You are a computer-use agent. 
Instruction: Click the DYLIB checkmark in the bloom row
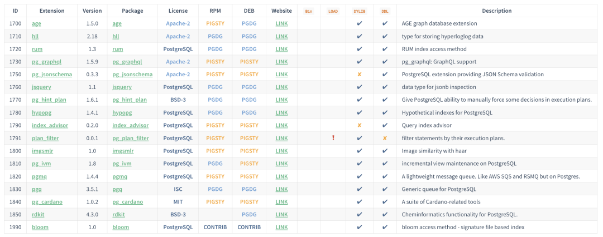[360, 227]
